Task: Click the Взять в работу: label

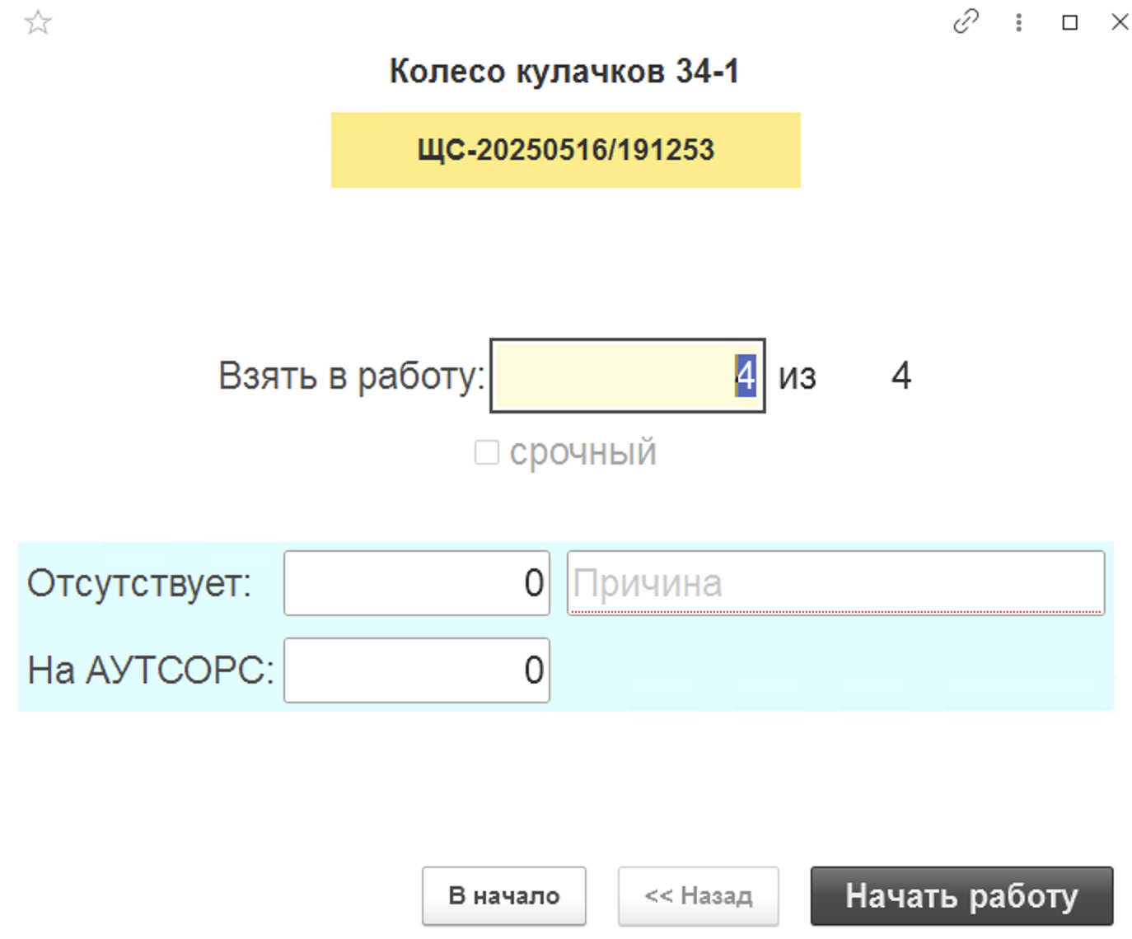Action: [351, 376]
